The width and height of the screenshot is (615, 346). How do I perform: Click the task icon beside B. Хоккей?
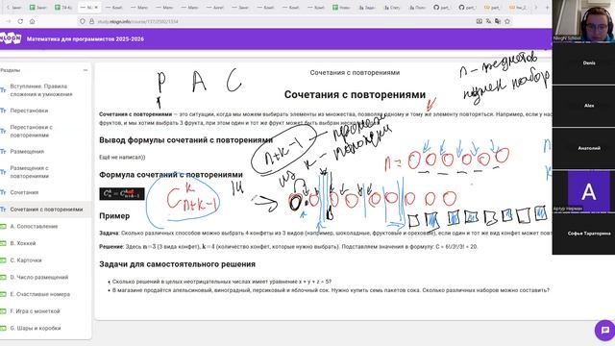tap(3, 243)
